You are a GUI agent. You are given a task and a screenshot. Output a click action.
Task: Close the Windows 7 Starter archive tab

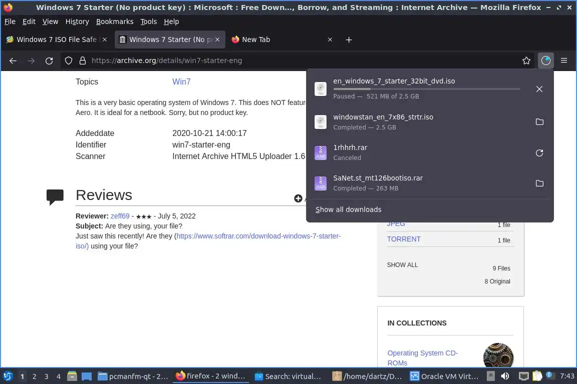pyautogui.click(x=217, y=39)
